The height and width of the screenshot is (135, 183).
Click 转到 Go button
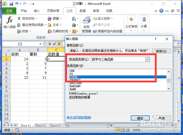pos(162,51)
